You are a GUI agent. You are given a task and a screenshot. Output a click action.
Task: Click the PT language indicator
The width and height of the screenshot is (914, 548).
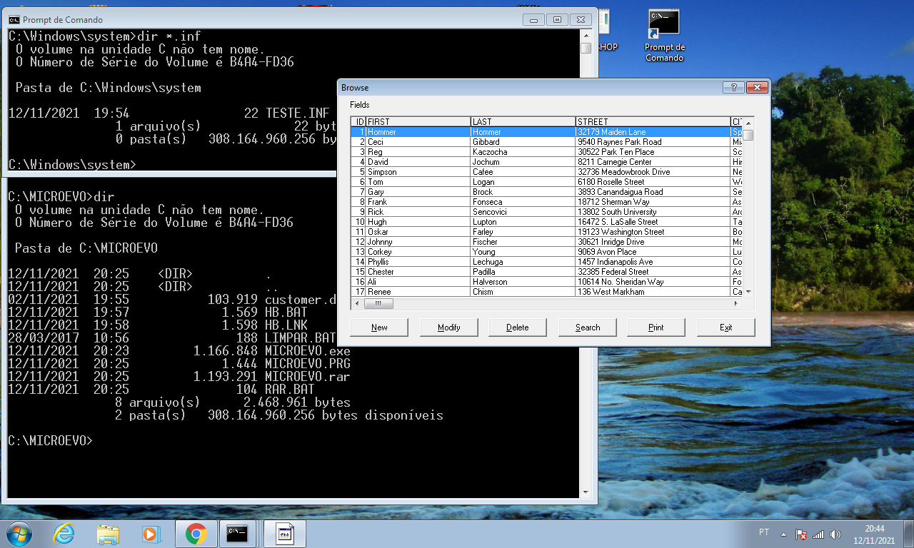click(x=764, y=532)
